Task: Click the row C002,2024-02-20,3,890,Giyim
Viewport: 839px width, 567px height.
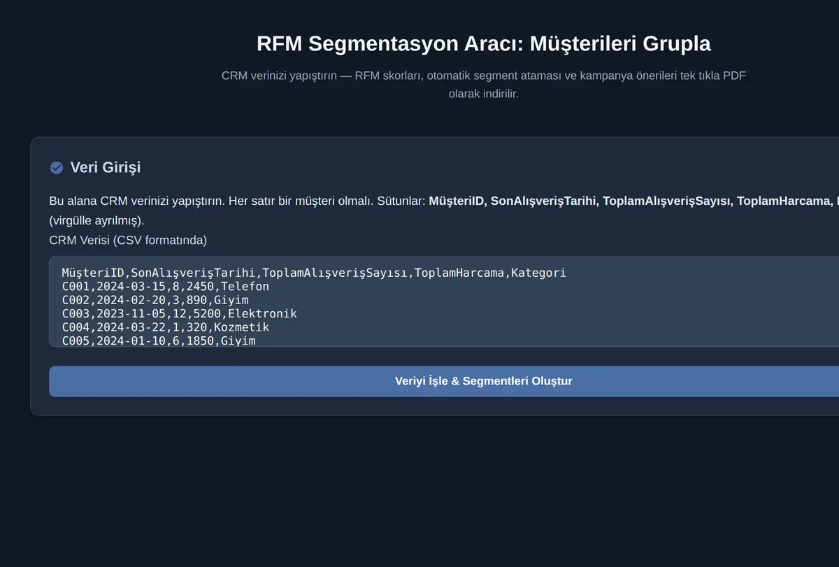Action: (x=155, y=300)
